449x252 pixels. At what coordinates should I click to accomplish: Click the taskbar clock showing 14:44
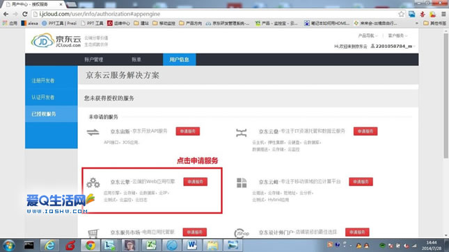pos(432,246)
